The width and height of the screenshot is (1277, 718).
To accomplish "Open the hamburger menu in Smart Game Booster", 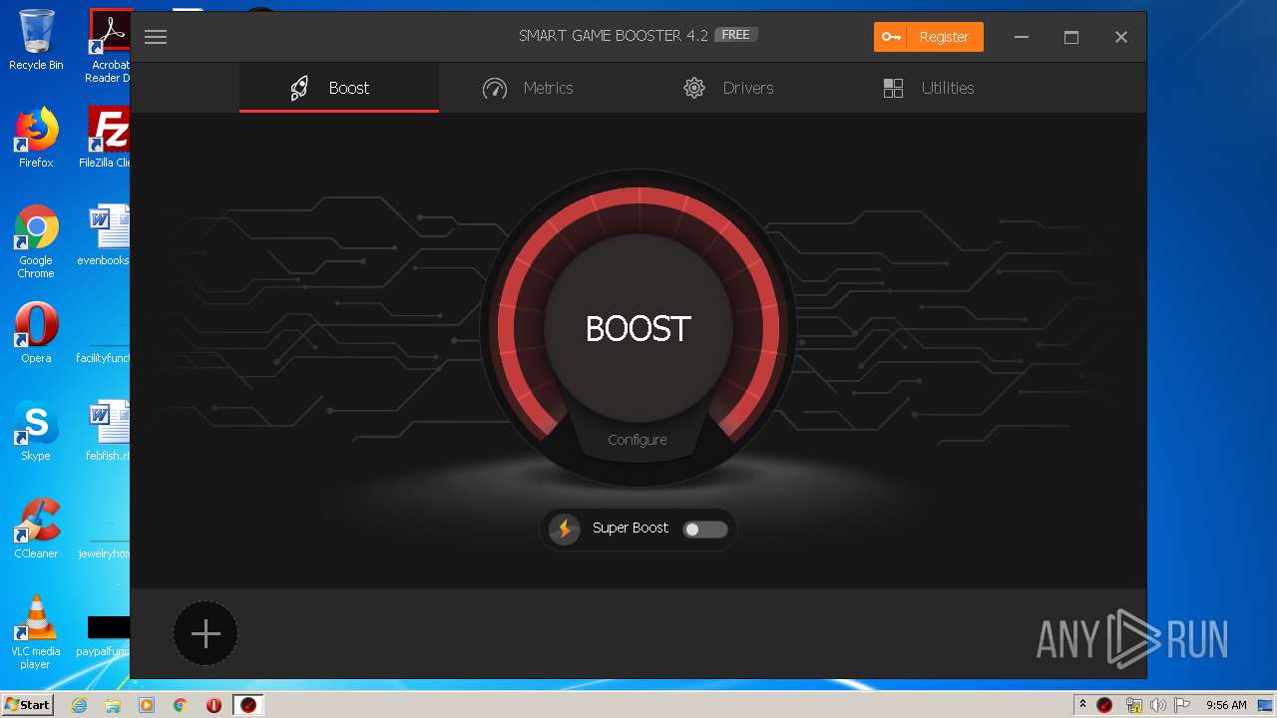I will click(x=156, y=37).
